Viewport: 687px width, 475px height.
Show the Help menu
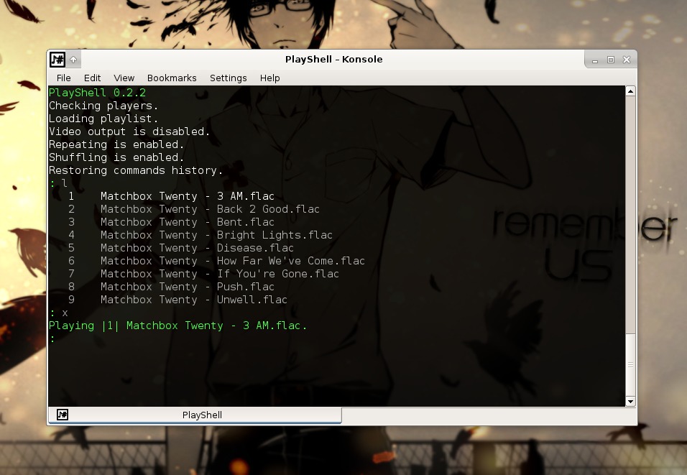(269, 78)
